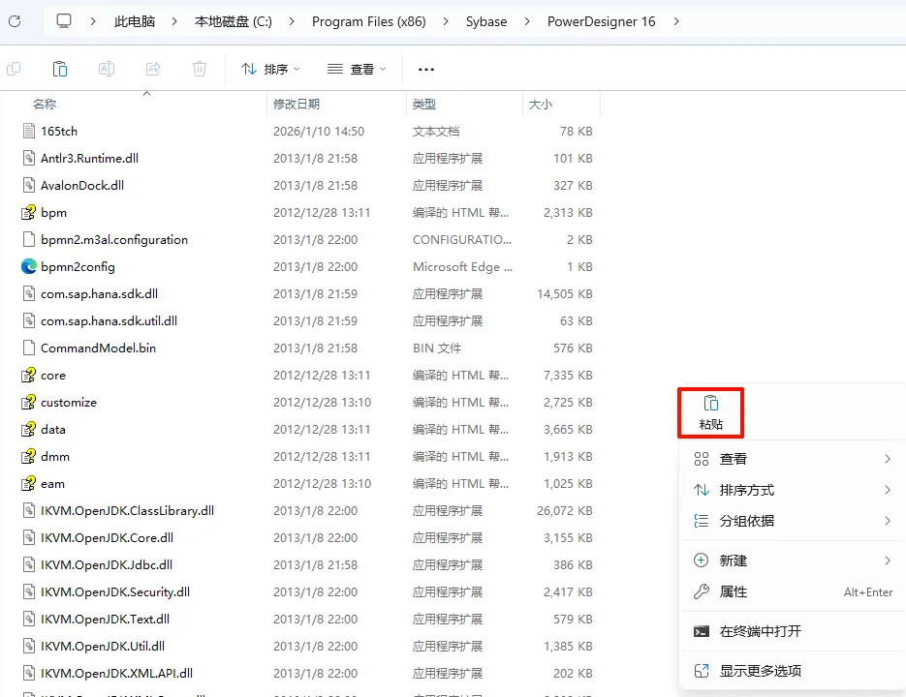Click the dmm help file icon
This screenshot has height=697, width=906.
[x=29, y=456]
